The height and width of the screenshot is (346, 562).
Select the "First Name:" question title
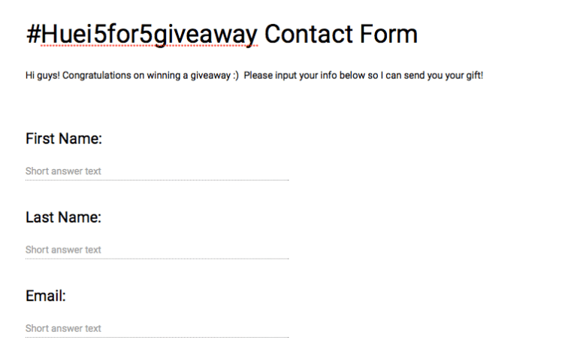coord(64,139)
